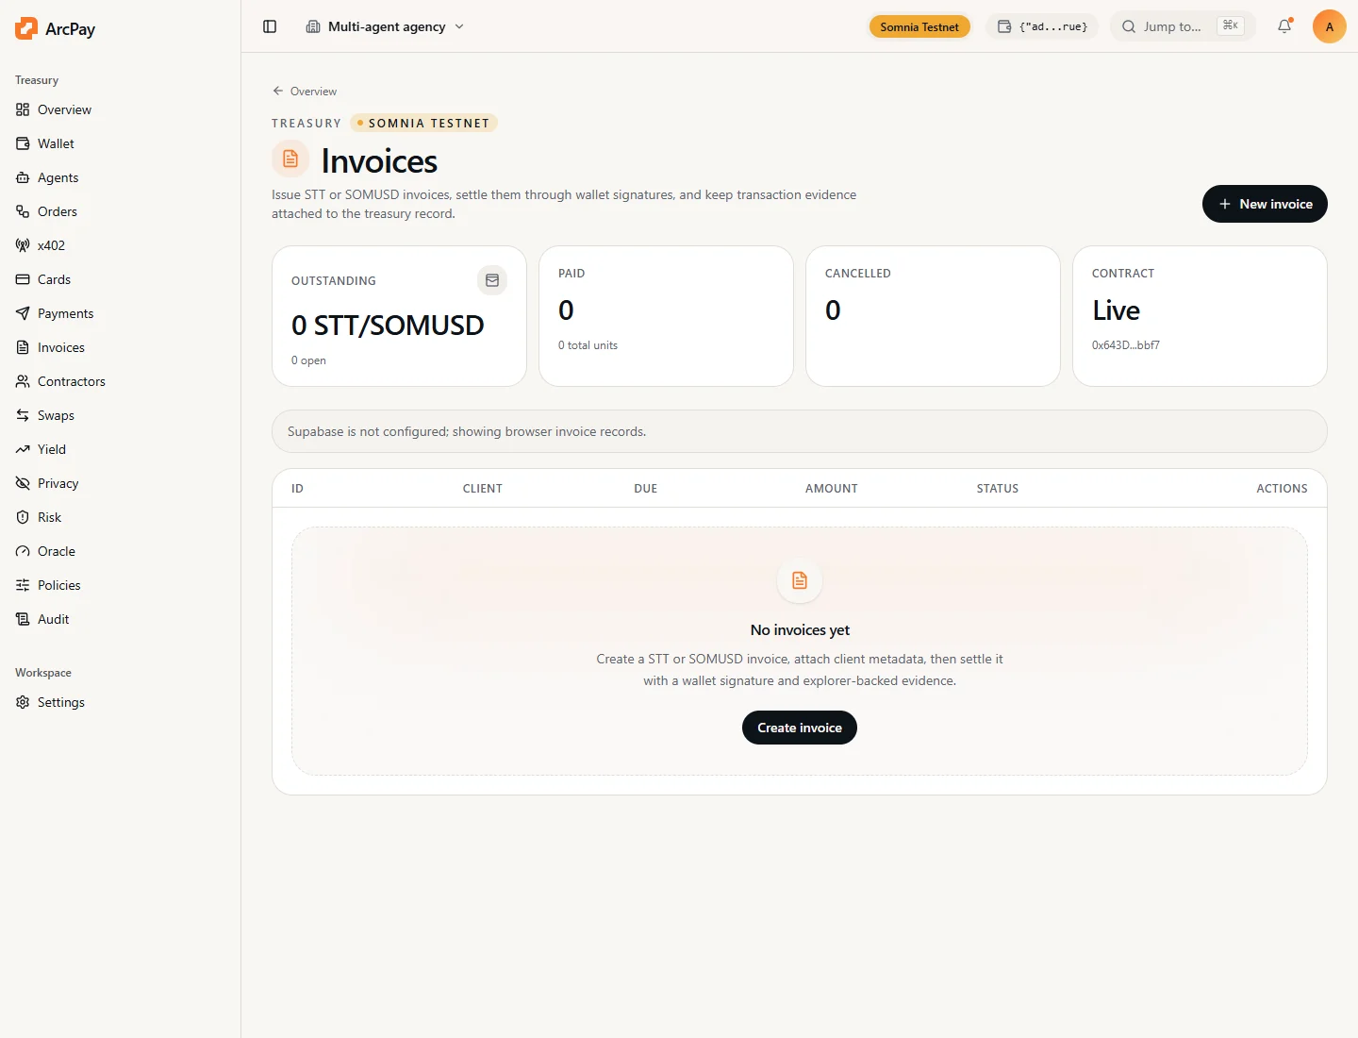Click the outstanding card archive icon
This screenshot has width=1358, height=1038.
(492, 280)
